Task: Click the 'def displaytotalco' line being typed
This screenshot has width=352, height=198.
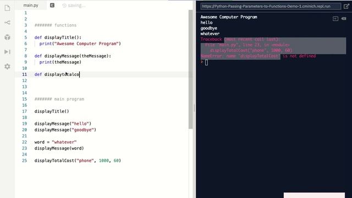Action: pos(57,74)
